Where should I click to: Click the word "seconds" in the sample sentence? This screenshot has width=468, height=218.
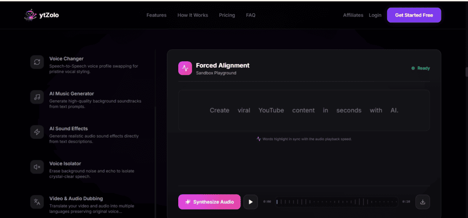tap(349, 111)
